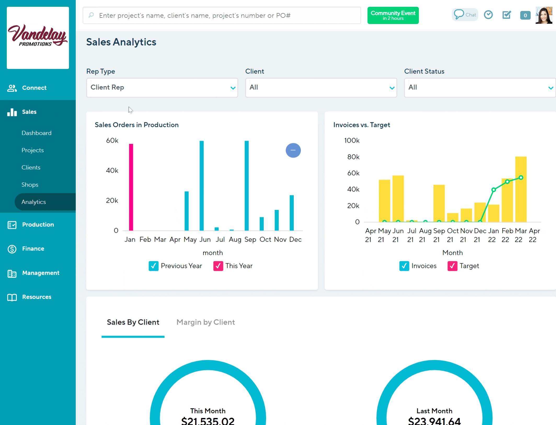Click the Connect people icon in sidebar
Image resolution: width=556 pixels, height=425 pixels.
[12, 88]
